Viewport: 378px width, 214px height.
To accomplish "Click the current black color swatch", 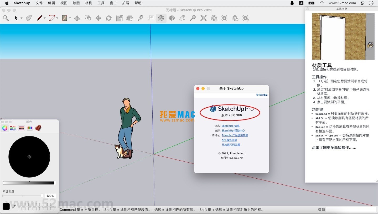I will pyautogui.click(x=6, y=206).
